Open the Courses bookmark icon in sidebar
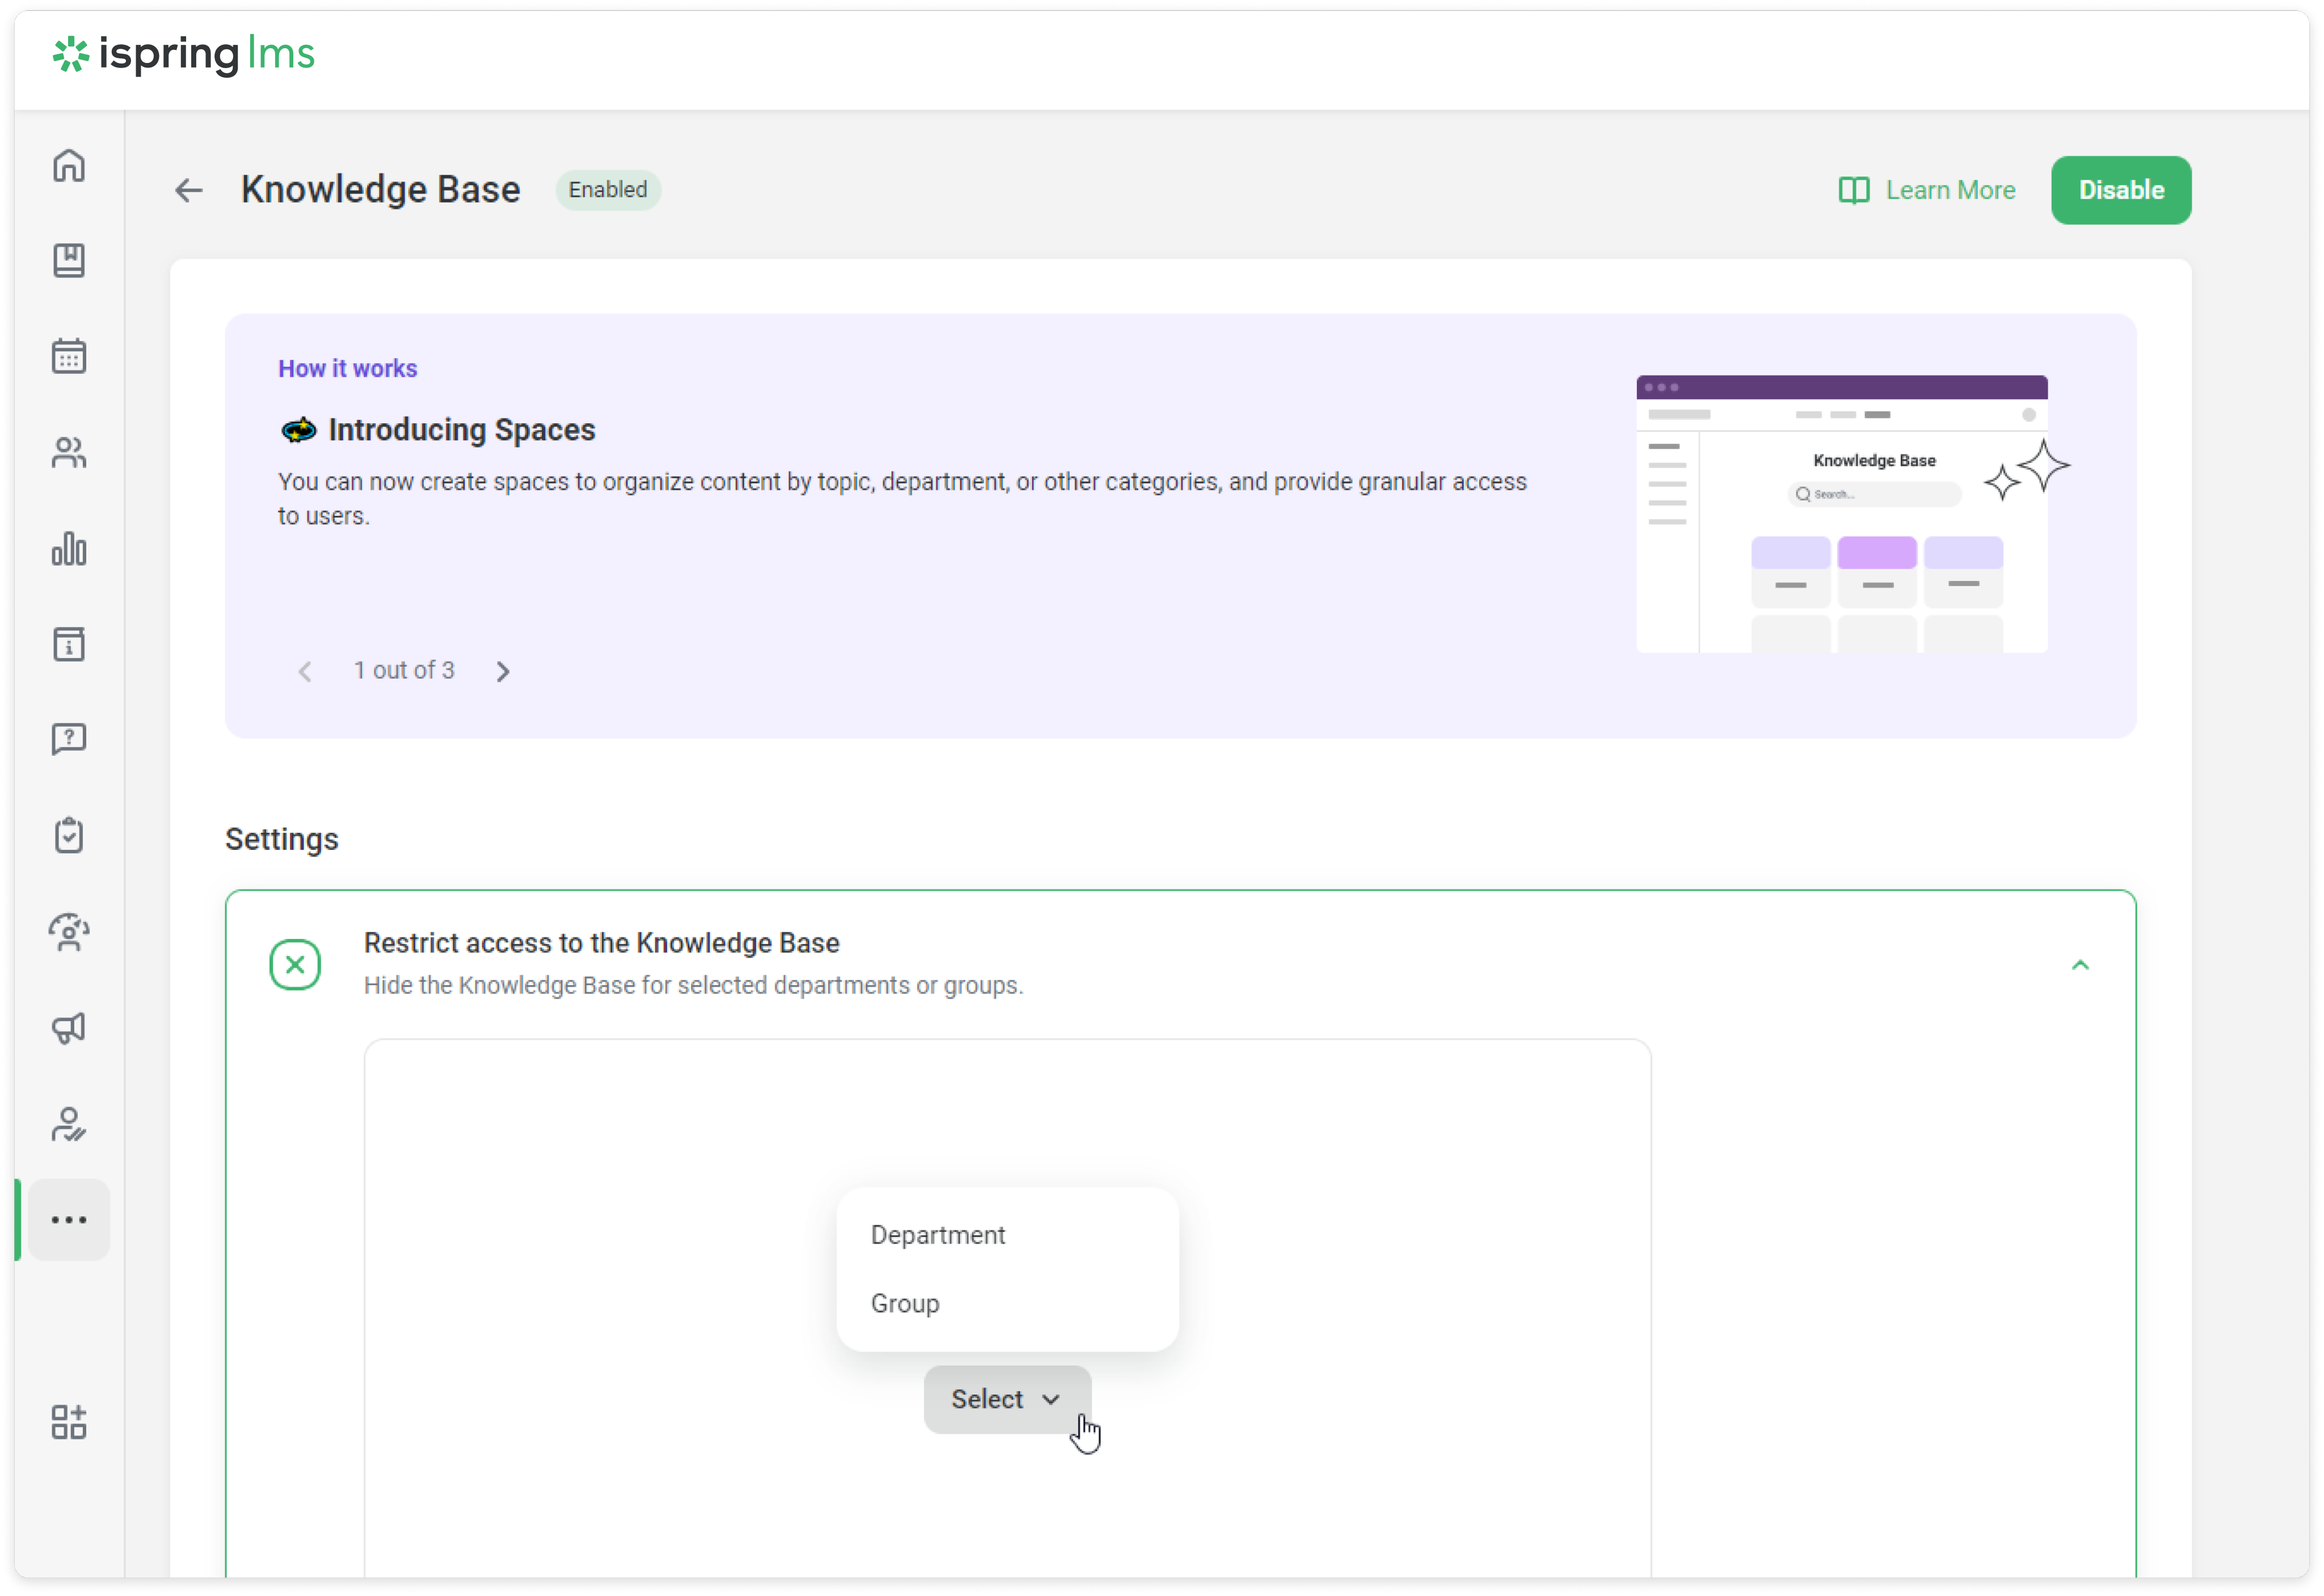The height and width of the screenshot is (1596, 2324). click(x=69, y=261)
